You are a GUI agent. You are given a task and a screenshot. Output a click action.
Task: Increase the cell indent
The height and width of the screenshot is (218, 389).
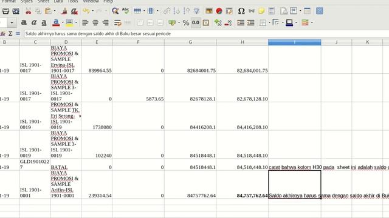pyautogui.click(x=241, y=23)
